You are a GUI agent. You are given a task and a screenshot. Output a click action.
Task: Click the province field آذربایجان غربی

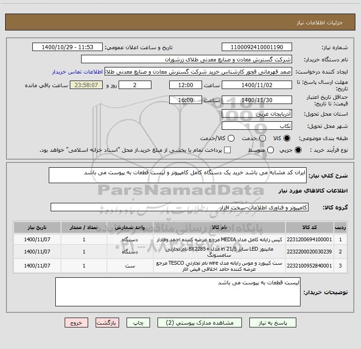point(257,114)
